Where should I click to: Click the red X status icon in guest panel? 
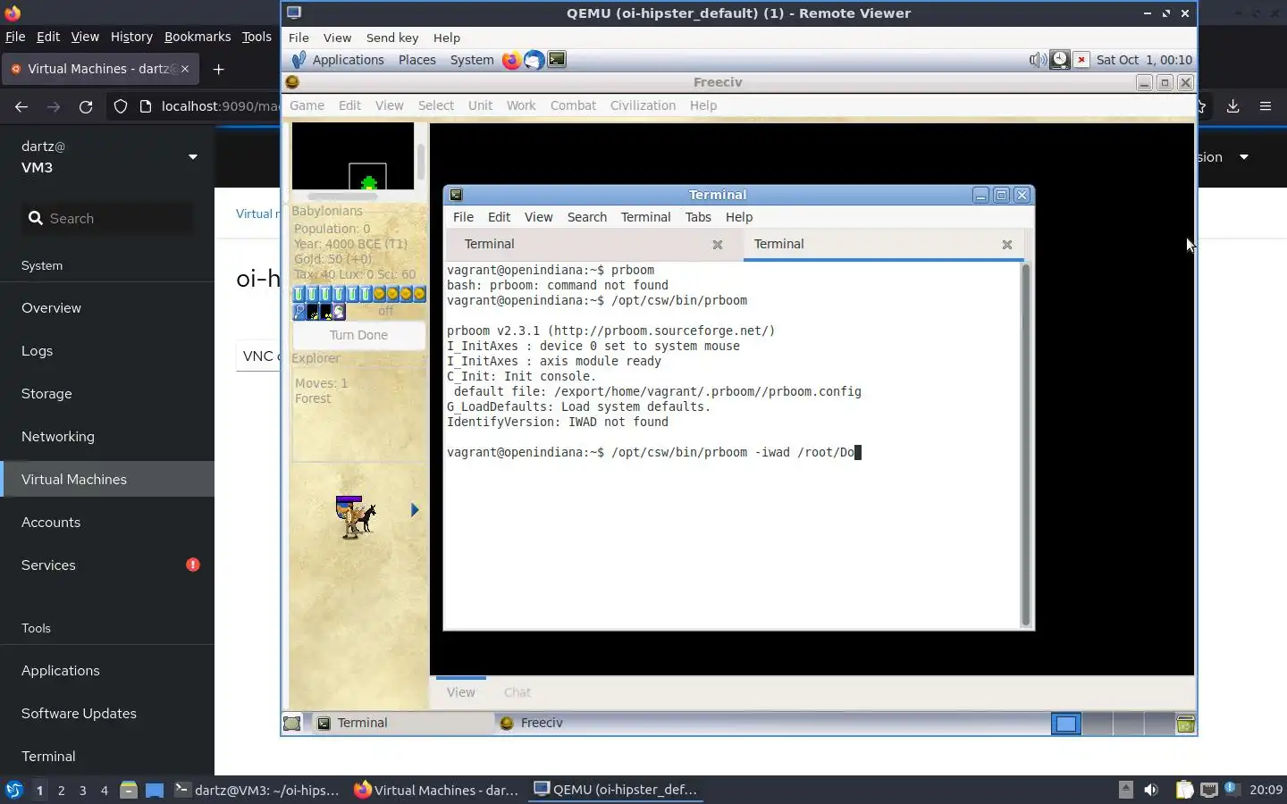(1081, 60)
